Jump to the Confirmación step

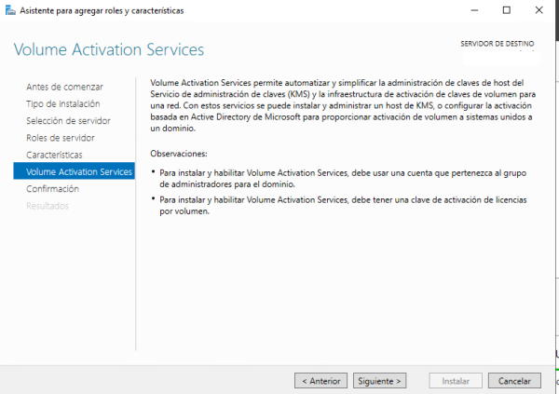pos(52,189)
